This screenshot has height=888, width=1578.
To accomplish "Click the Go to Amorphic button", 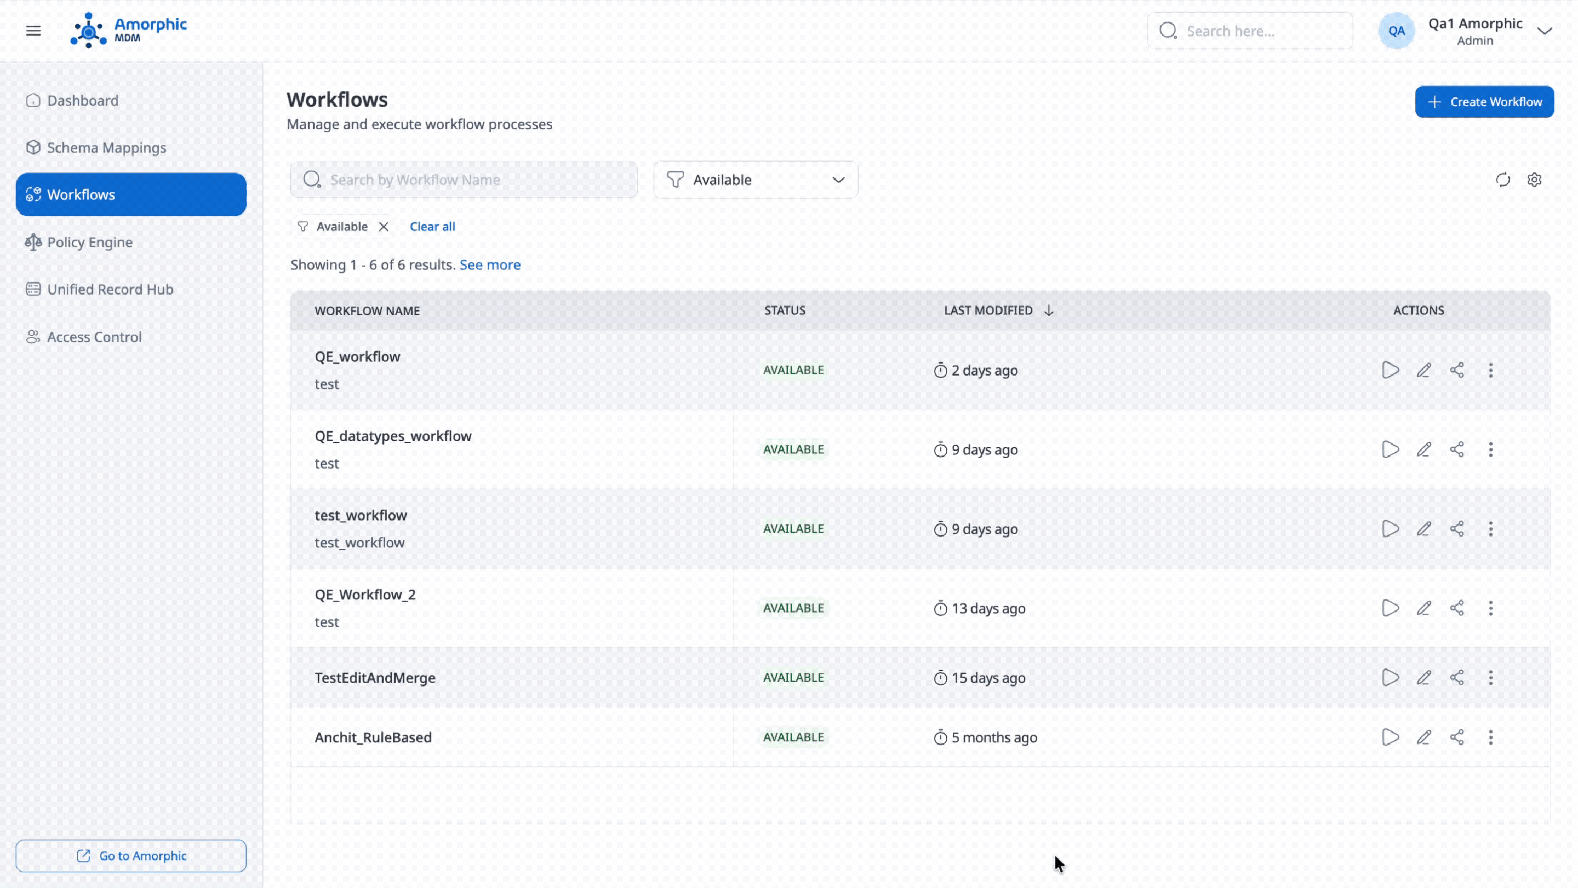I will point(131,856).
